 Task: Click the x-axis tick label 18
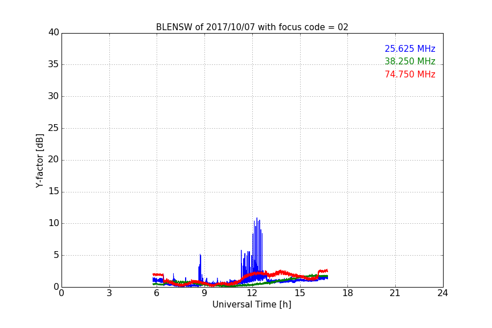tap(348, 293)
